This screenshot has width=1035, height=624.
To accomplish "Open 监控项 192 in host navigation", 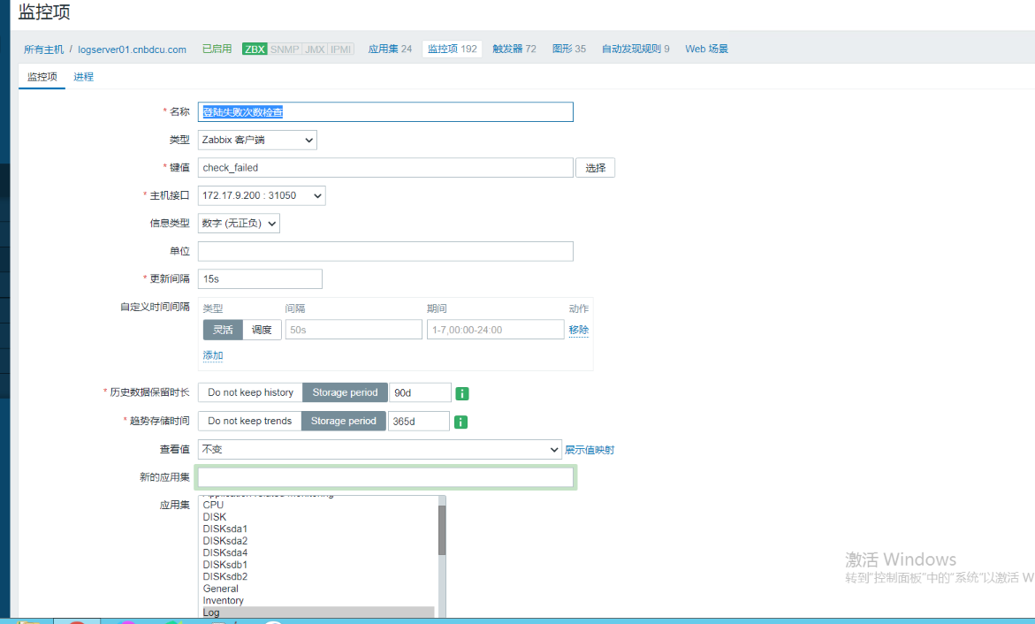I will (453, 49).
